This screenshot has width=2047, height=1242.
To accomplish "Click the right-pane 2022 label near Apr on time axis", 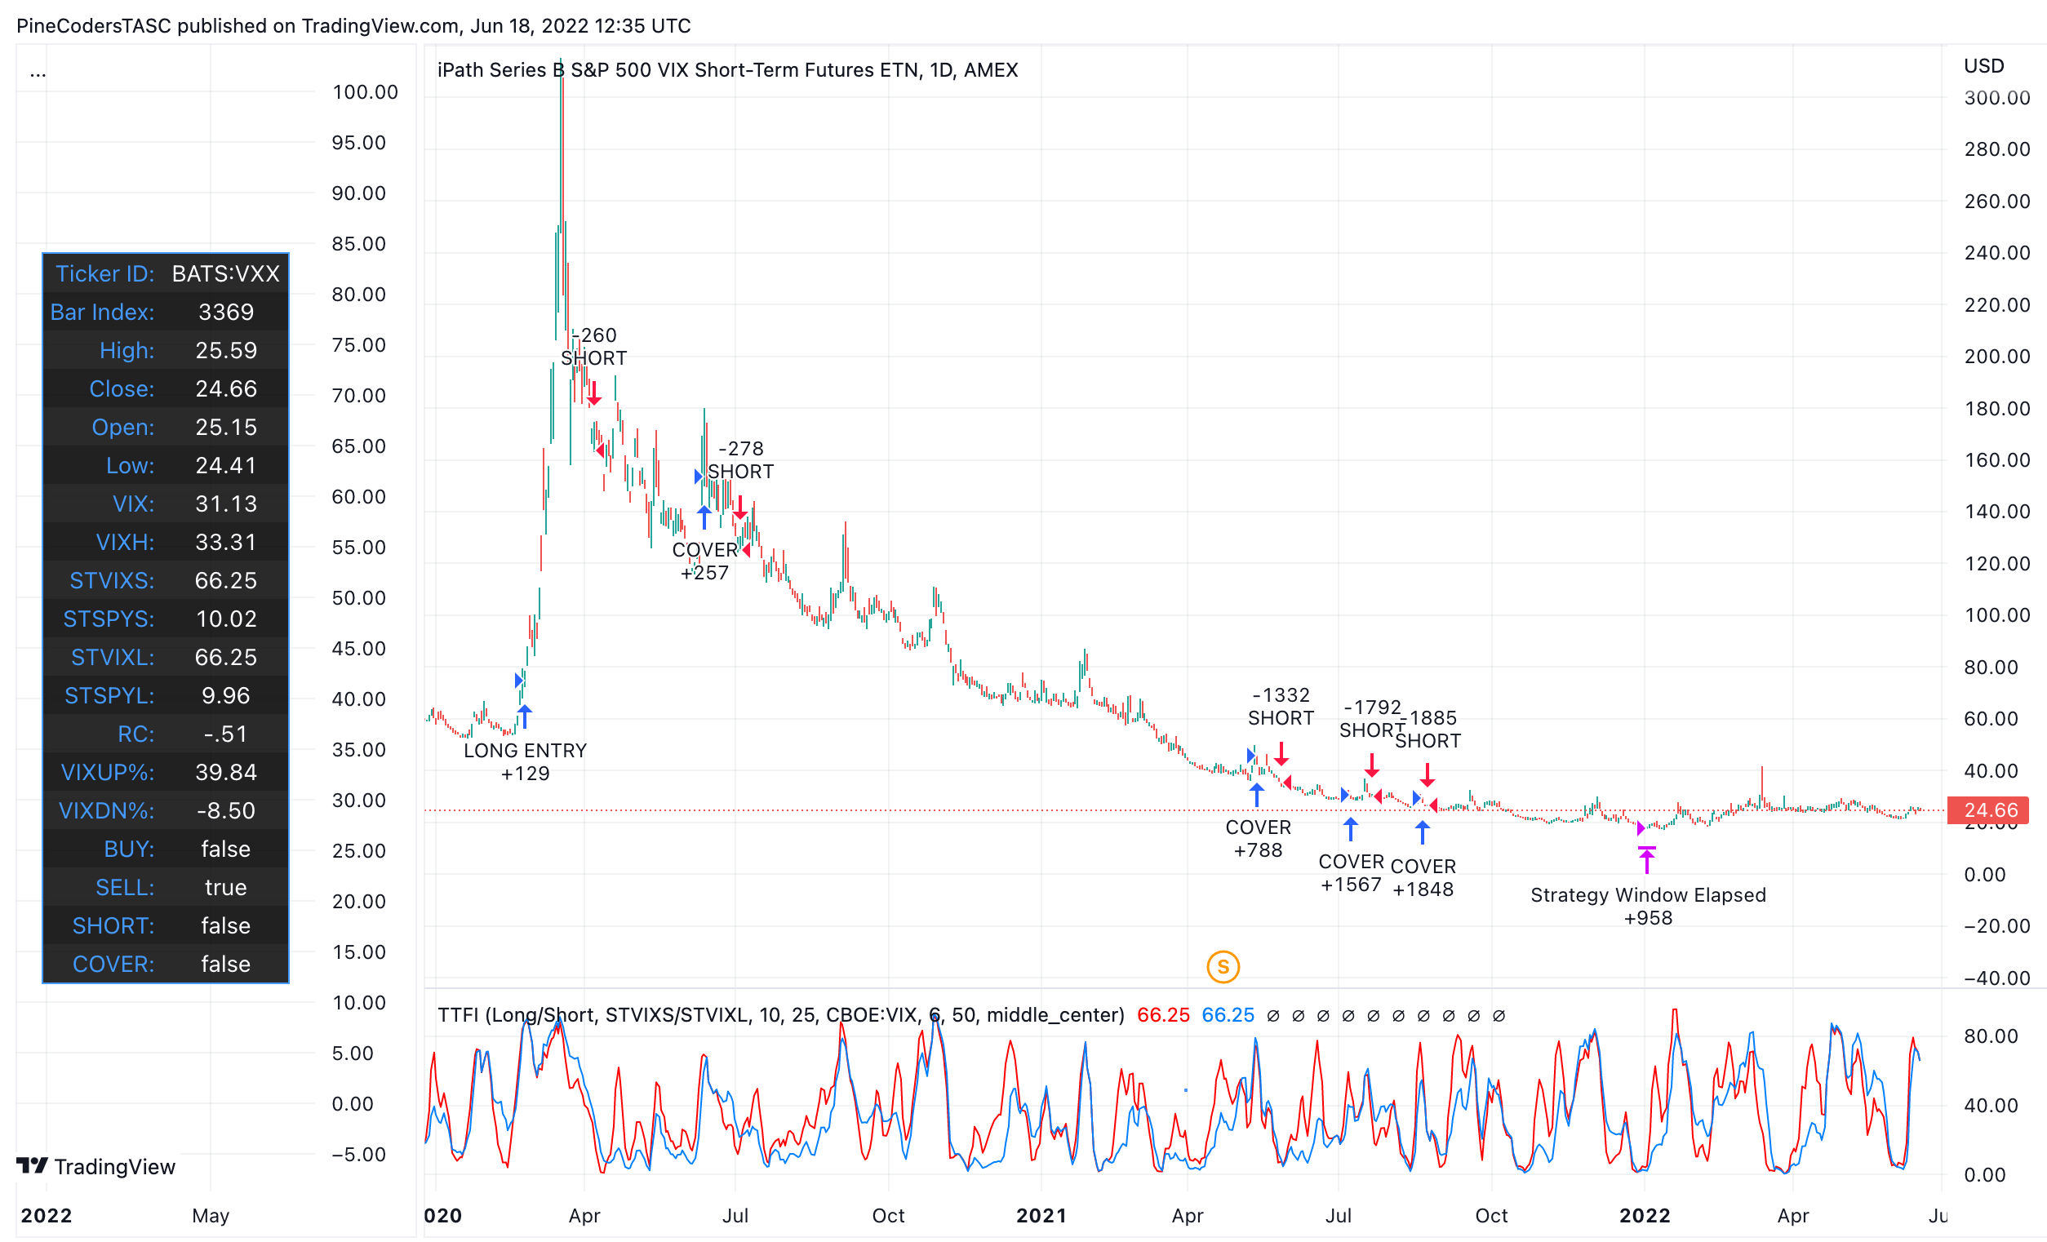I will click(x=1644, y=1214).
